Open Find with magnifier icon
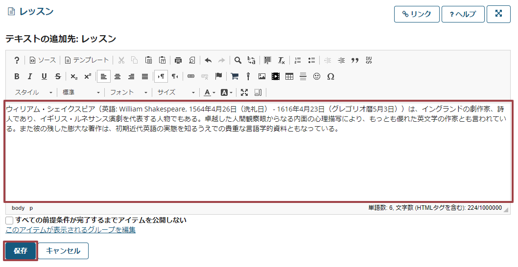 (237, 60)
